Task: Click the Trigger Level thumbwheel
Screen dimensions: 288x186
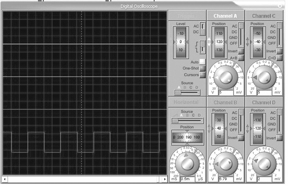Action: [x=182, y=42]
